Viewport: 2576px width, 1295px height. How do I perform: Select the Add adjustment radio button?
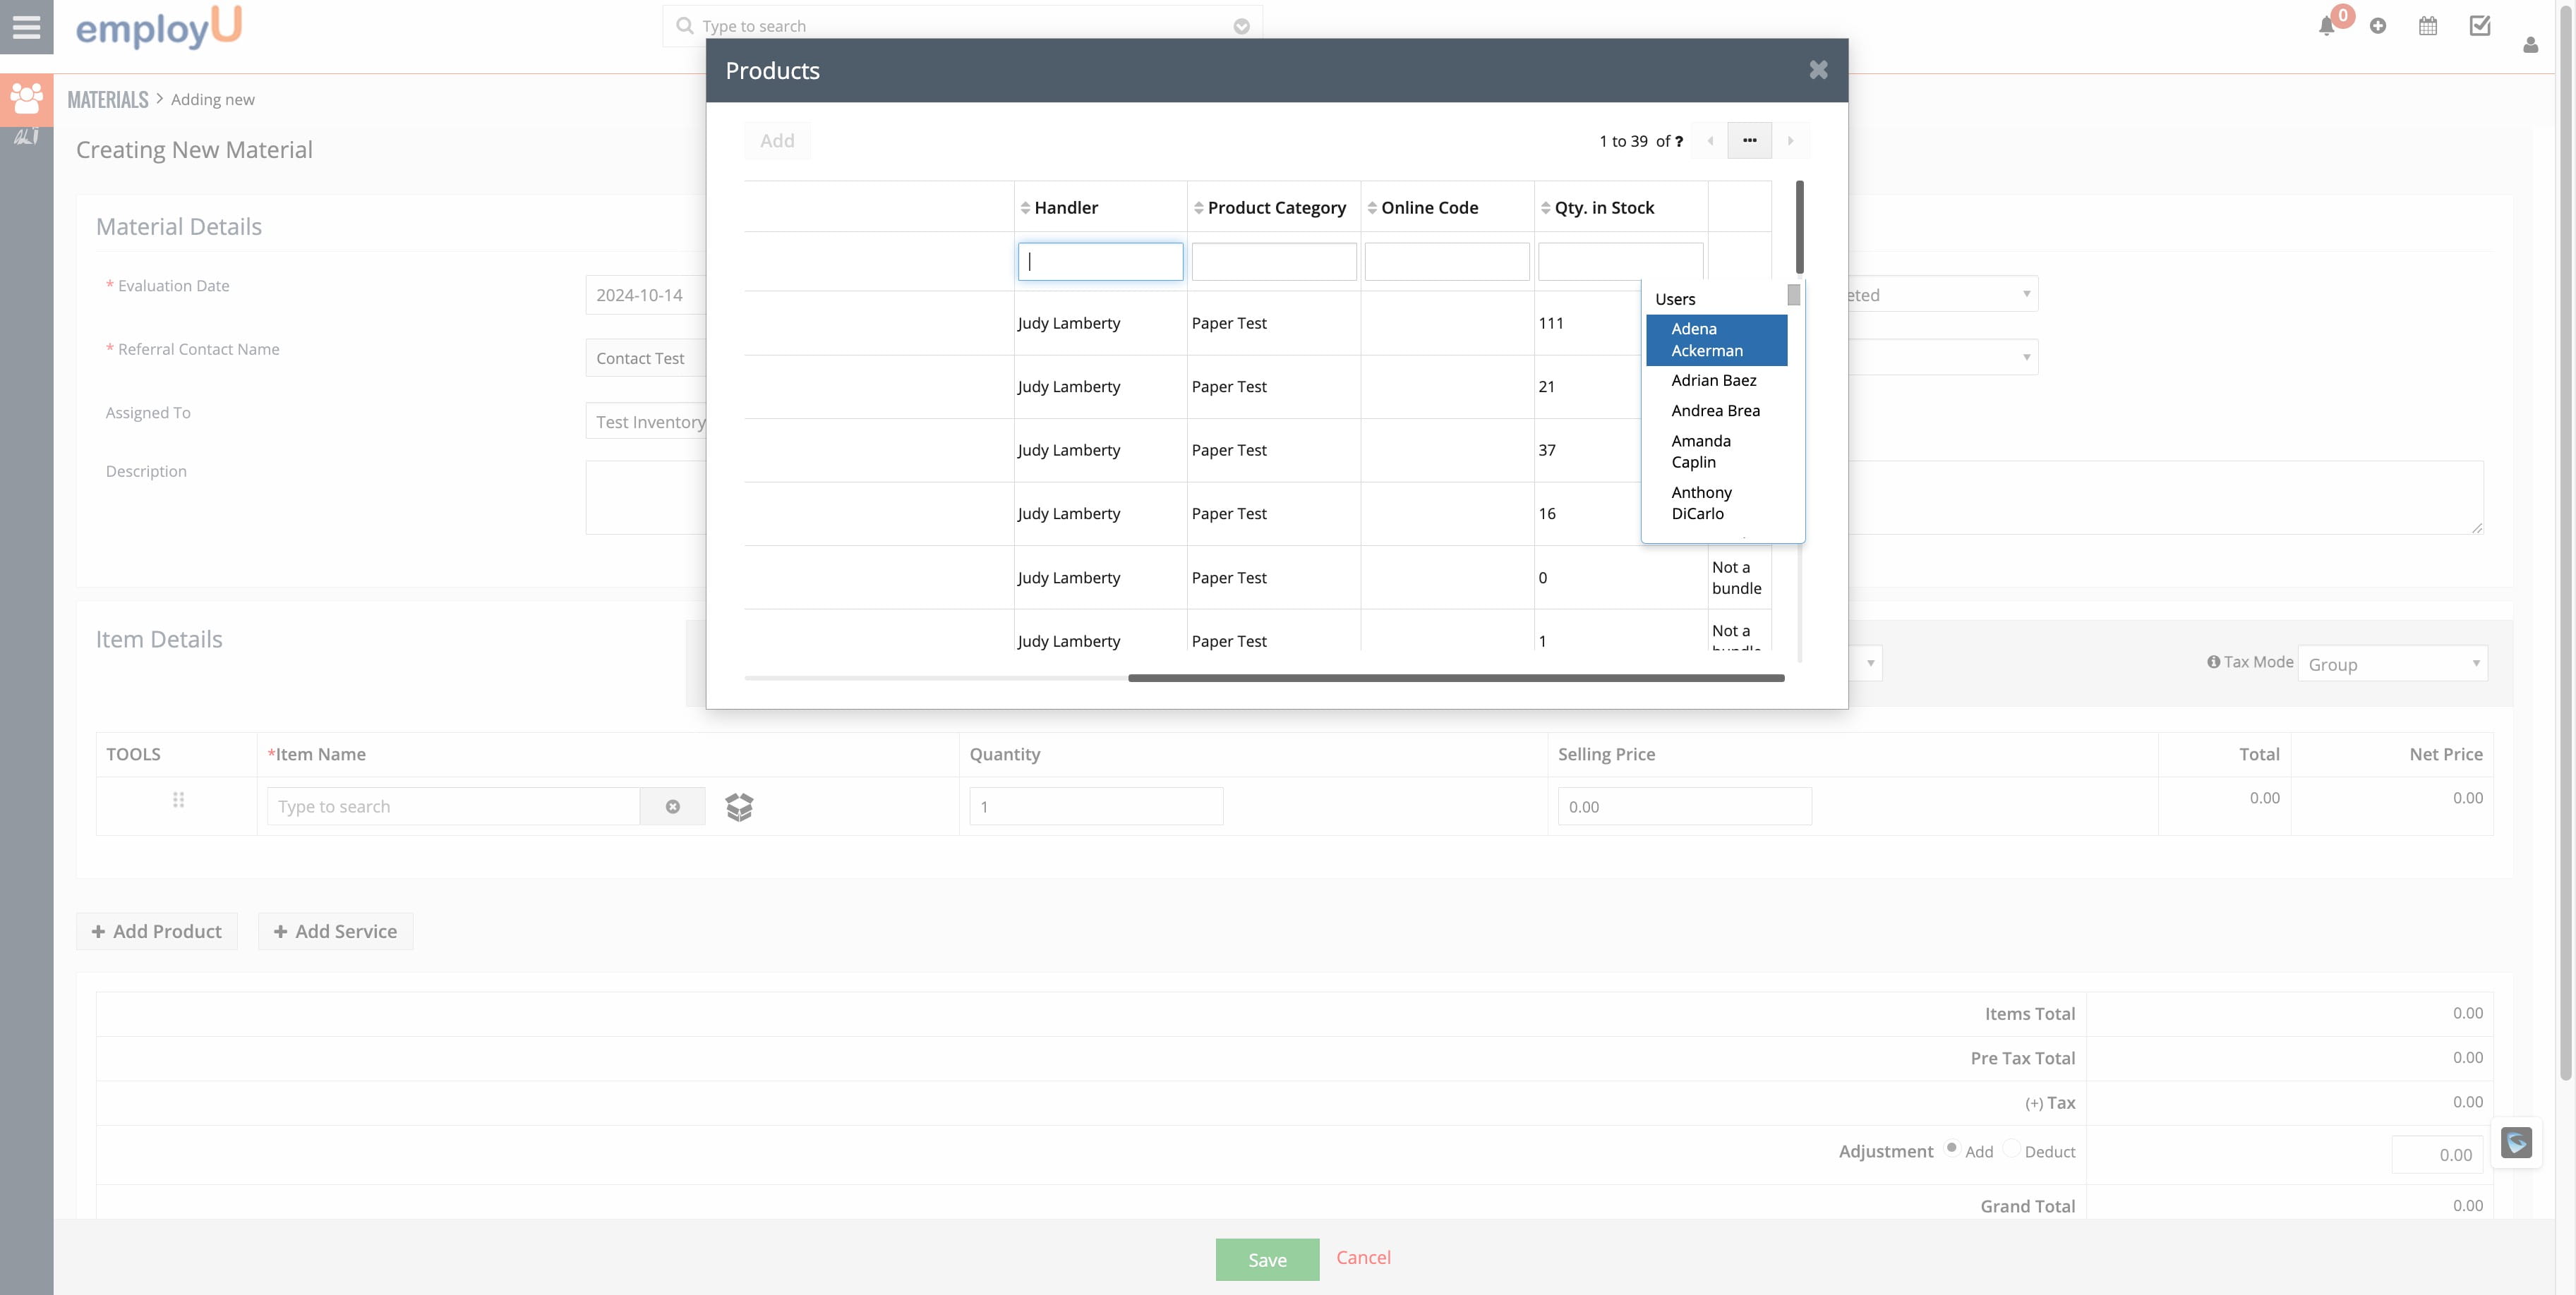1951,1148
